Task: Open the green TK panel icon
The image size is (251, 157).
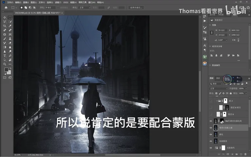Action: (x=205, y=57)
